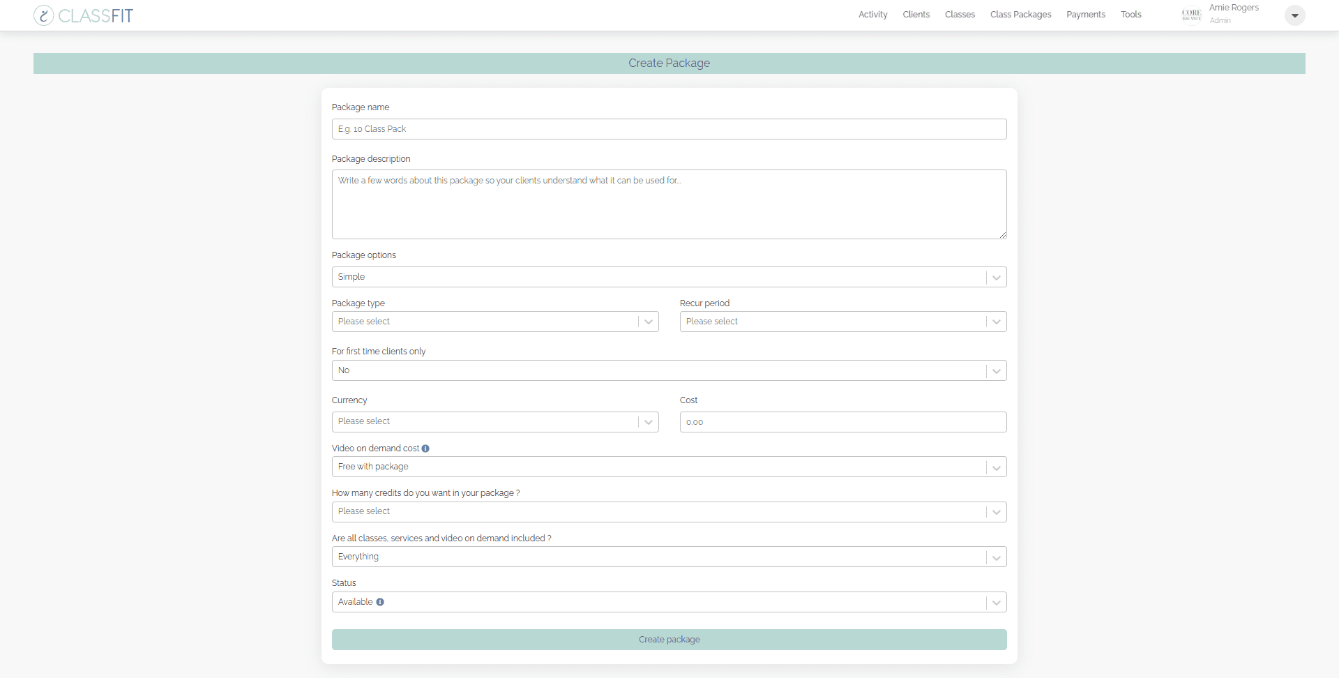Click the info icon beside Available status

pos(380,602)
